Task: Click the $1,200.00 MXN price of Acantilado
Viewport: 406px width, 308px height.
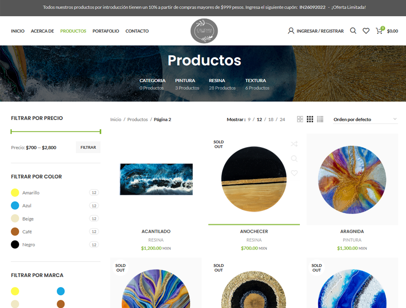Action: [x=156, y=248]
